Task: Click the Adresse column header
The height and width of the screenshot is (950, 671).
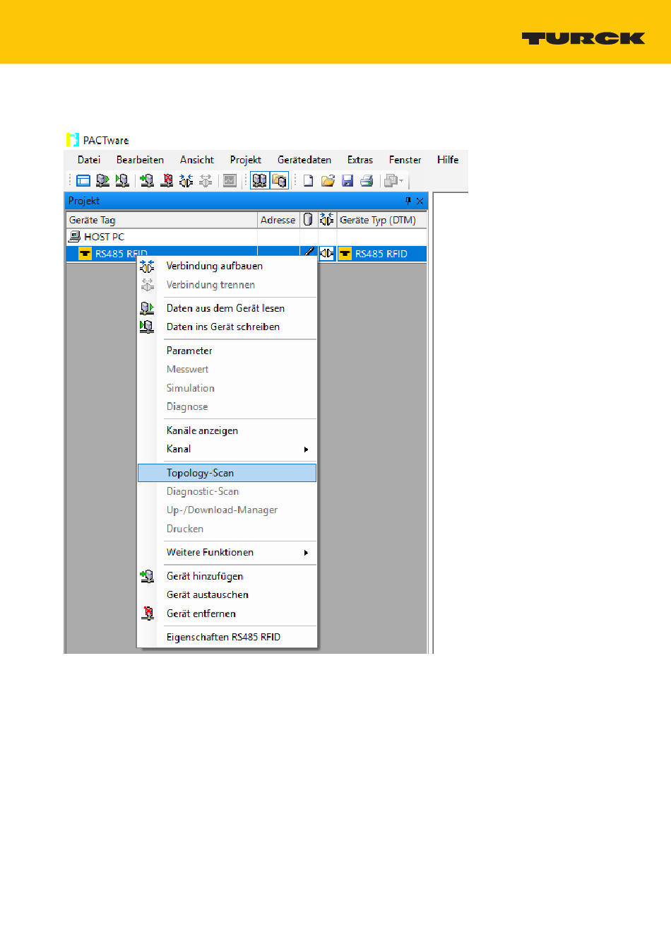Action: (278, 220)
